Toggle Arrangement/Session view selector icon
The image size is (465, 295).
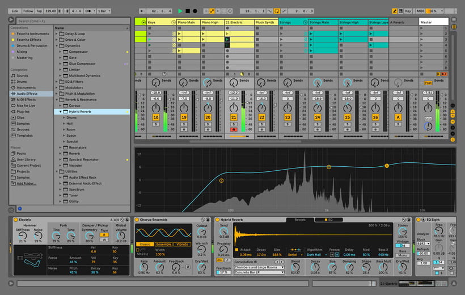(x=454, y=20)
